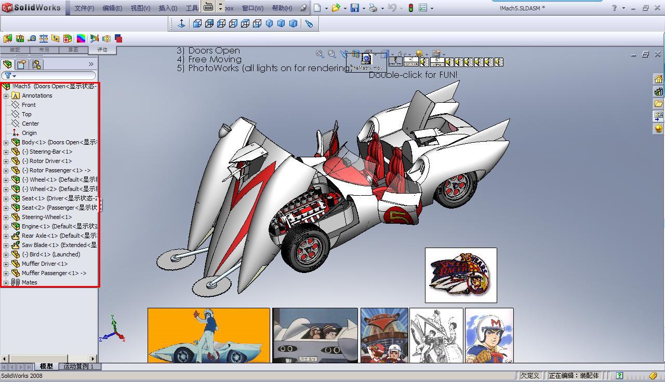Open the FeatureManager design tree tab
Screen dimensions: 665x382
point(8,64)
